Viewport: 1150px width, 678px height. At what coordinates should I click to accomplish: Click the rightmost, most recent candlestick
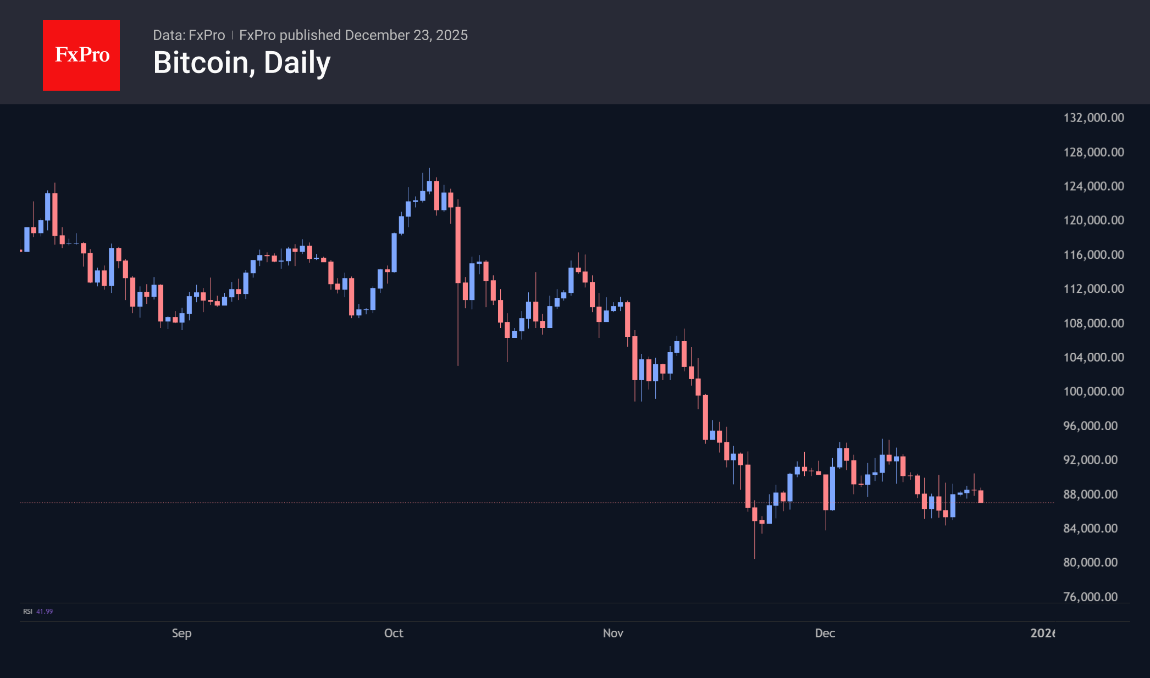tap(981, 496)
